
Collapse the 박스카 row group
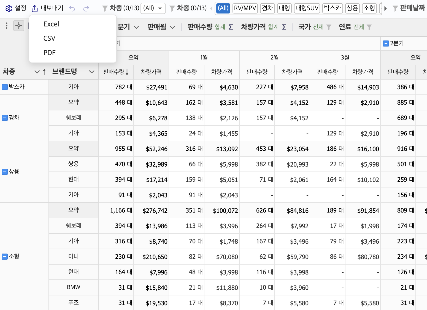pyautogui.click(x=5, y=87)
